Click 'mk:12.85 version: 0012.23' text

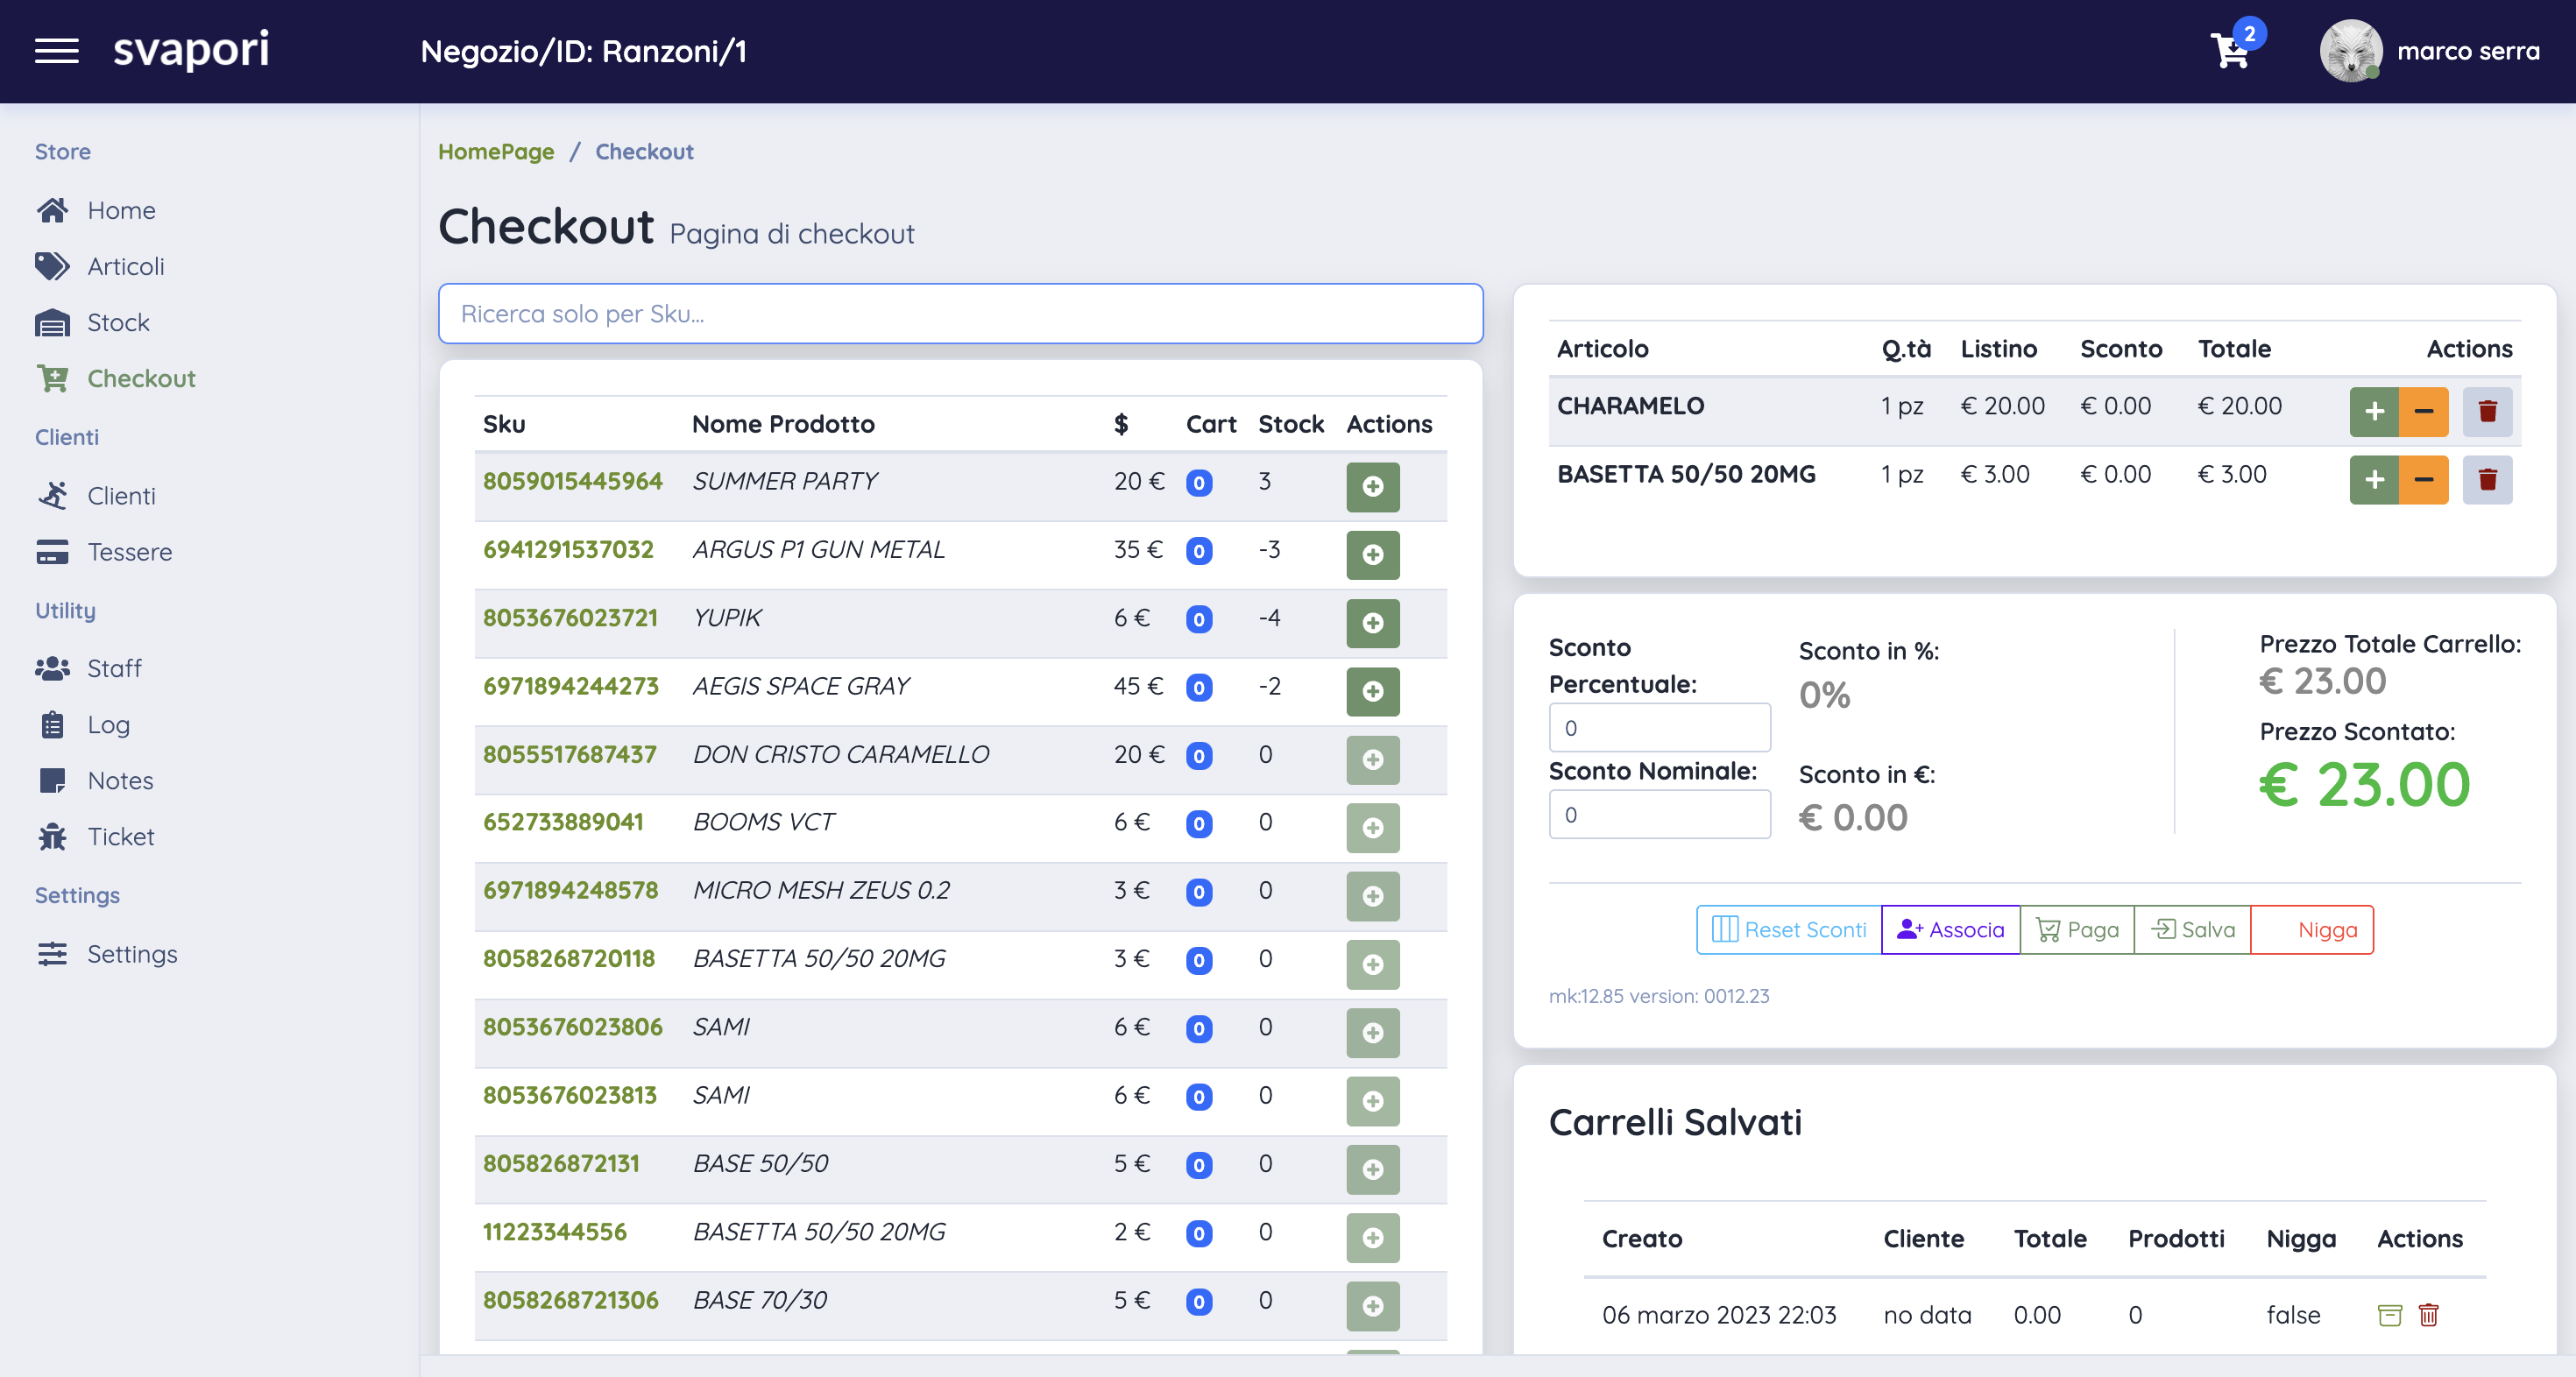[1659, 996]
